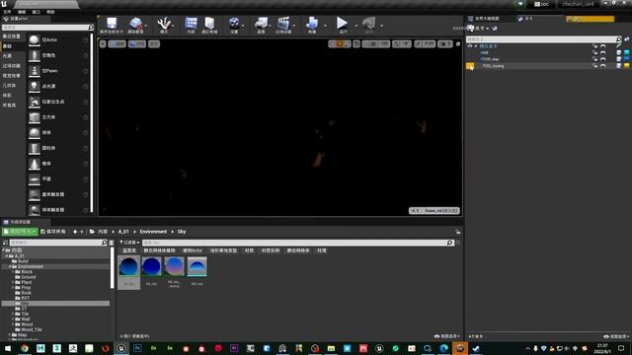Click the Unreal Engine logo icon
Viewport: 632px width, 355px height.
(x=4, y=4)
